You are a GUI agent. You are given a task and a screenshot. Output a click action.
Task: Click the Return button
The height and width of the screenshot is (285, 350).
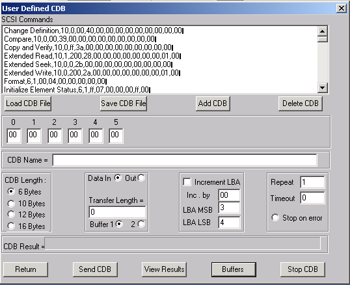tap(25, 269)
